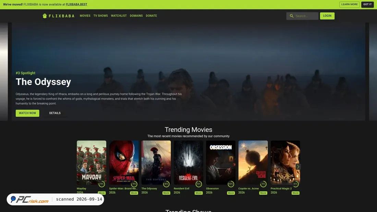Click the Movie tag under Obsession
This screenshot has height=212, width=377.
[231, 193]
